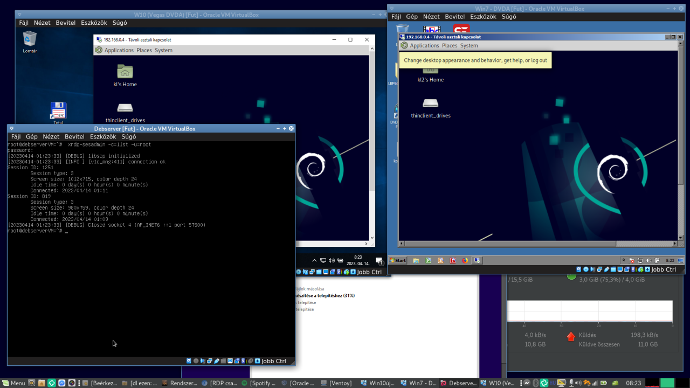This screenshot has height=388, width=690.
Task: Launch Firefox from Win7 taskbar
Action: tap(465, 260)
